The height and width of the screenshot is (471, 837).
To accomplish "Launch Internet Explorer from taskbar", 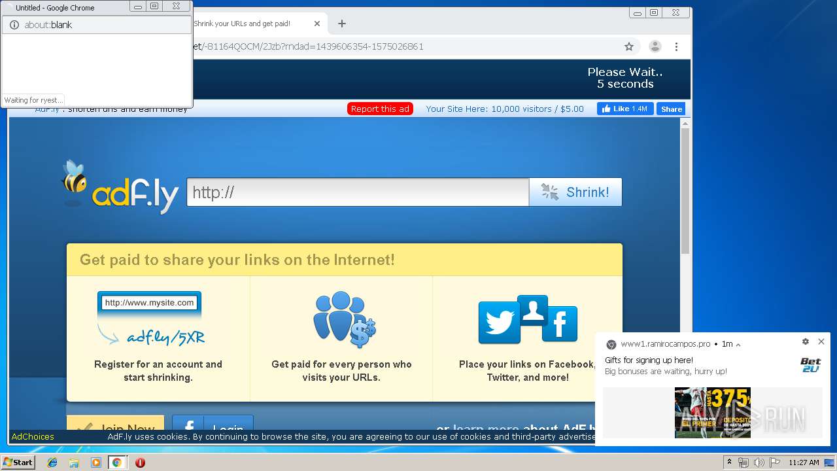I will point(52,462).
